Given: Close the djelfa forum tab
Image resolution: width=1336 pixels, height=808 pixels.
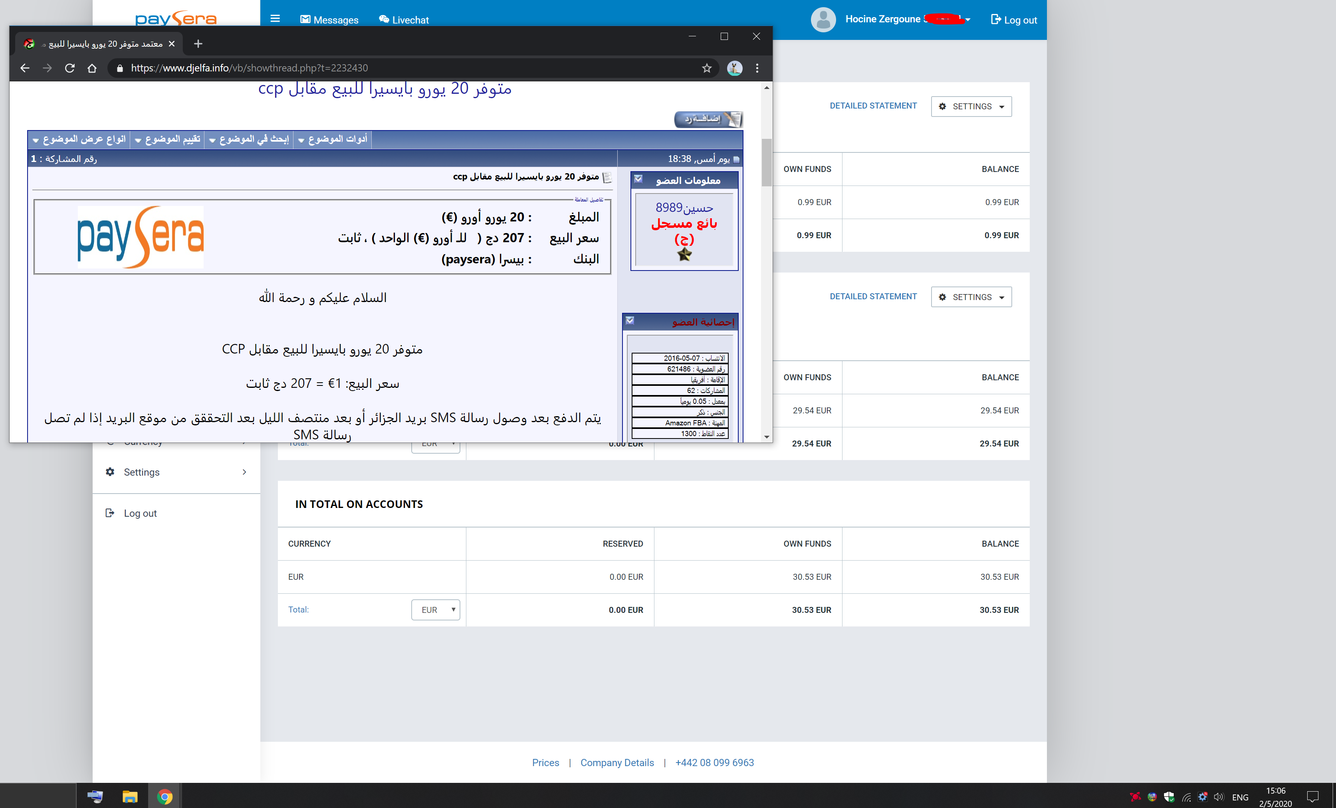Looking at the screenshot, I should coord(172,44).
